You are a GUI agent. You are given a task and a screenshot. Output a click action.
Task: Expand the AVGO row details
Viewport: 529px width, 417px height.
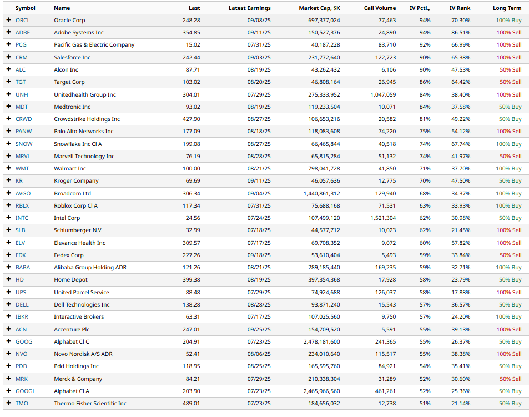click(x=9, y=193)
